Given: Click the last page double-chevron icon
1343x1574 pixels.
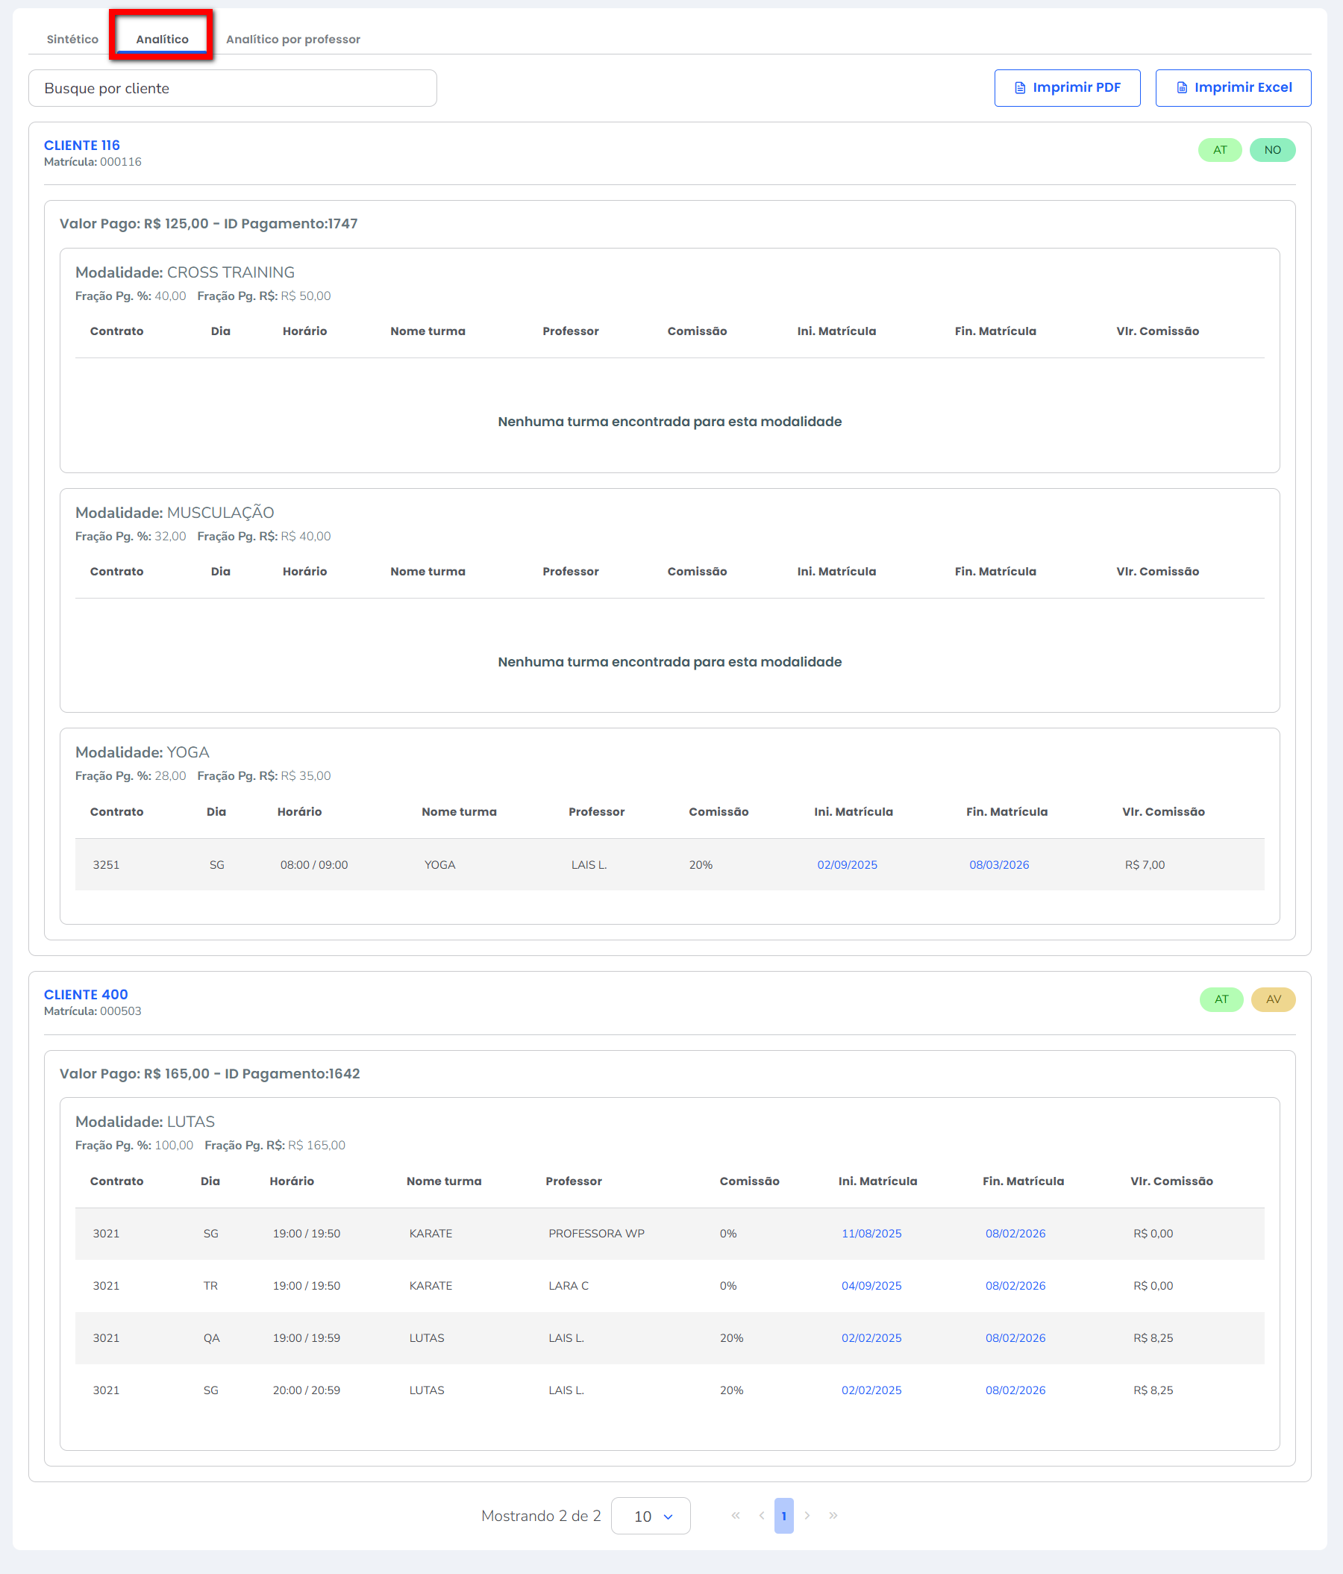Looking at the screenshot, I should click(x=833, y=1516).
